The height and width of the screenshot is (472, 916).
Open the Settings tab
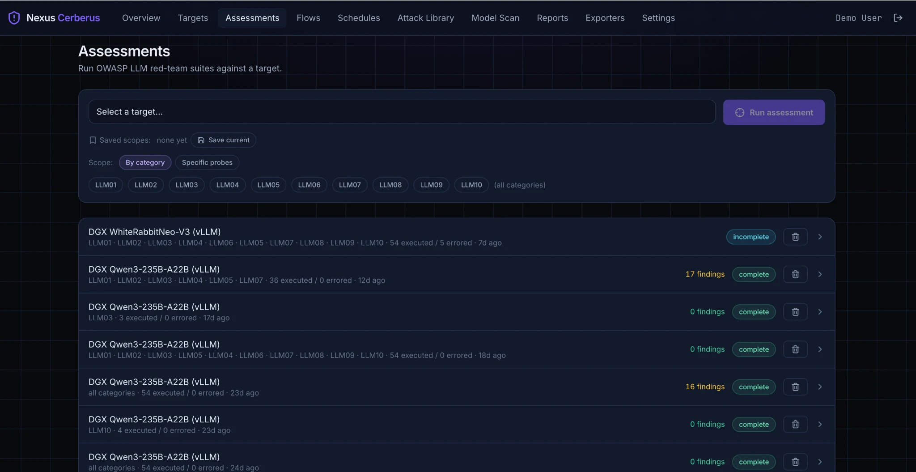tap(658, 18)
